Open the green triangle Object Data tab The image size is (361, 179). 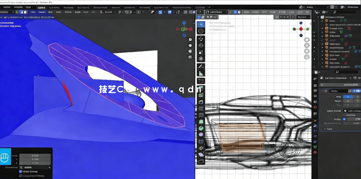click(x=315, y=147)
